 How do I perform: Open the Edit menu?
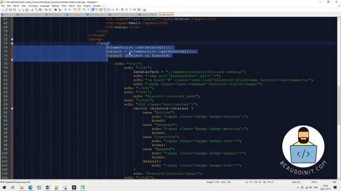9,6
